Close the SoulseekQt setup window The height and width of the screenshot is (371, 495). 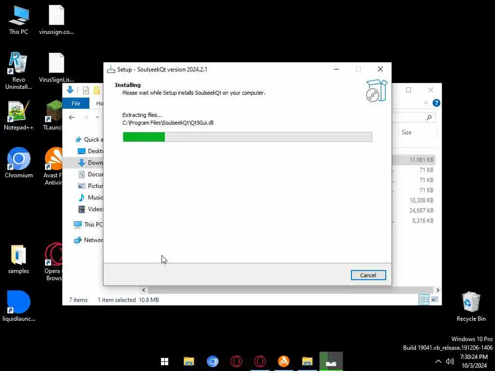tap(380, 69)
